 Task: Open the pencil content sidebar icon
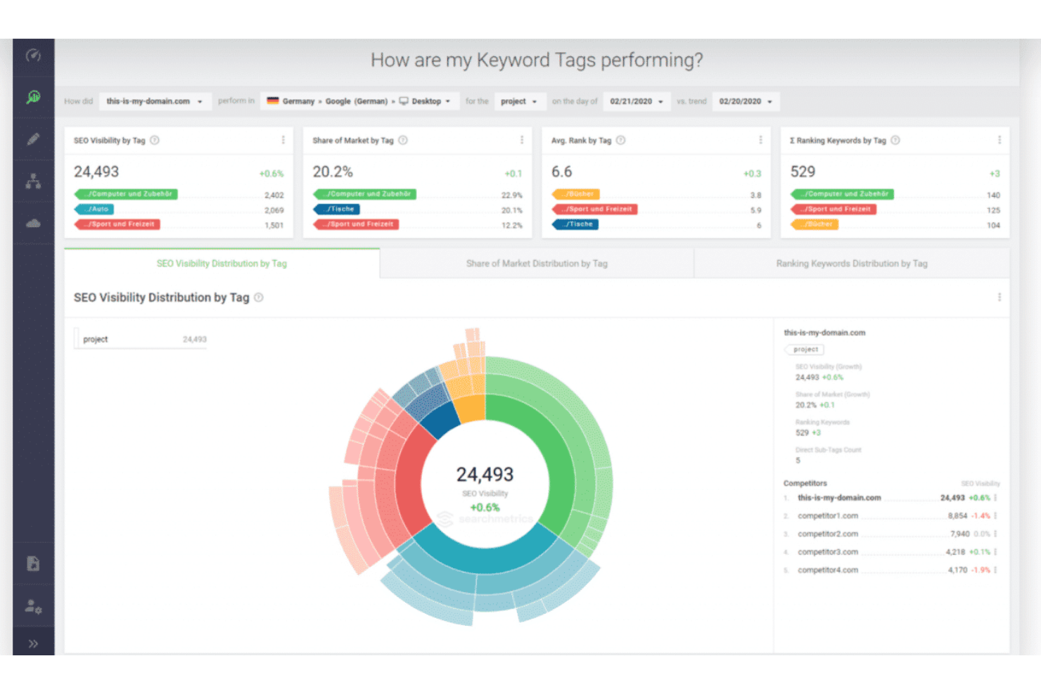click(33, 139)
